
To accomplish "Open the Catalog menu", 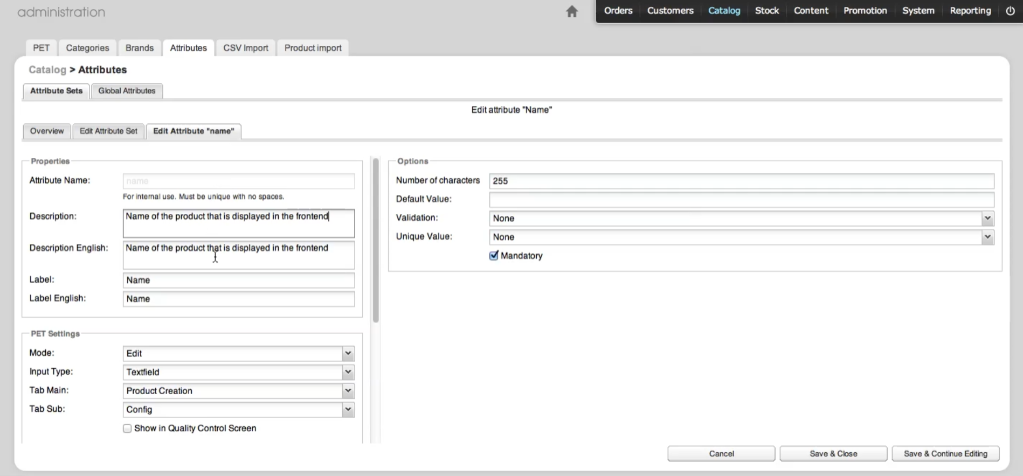I will click(x=724, y=11).
